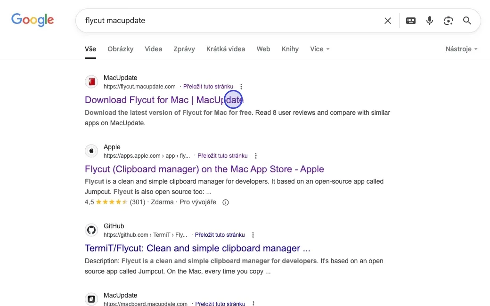The width and height of the screenshot is (490, 306).
Task: Click Přeložit tuto stránku for flycut.macupdate.com
Action: coord(208,87)
